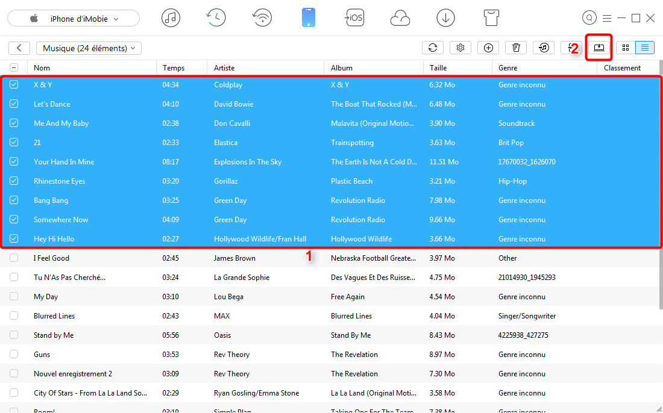The image size is (663, 413).
Task: Open the iPhone d'iMobie device dropdown
Action: click(74, 19)
